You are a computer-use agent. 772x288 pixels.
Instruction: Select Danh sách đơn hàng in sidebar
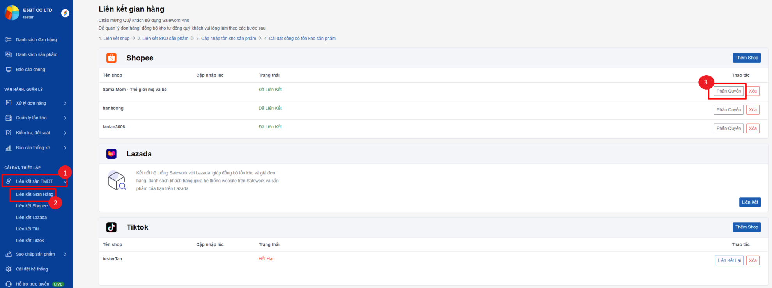(36, 40)
